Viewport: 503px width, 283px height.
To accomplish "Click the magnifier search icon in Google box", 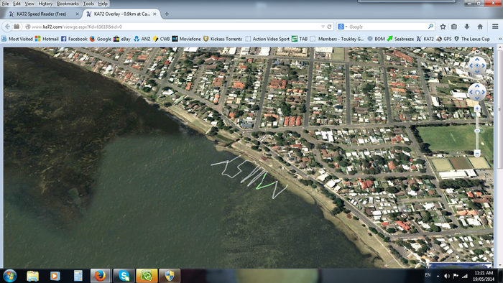I will [430, 27].
